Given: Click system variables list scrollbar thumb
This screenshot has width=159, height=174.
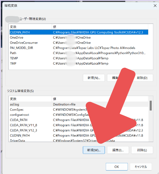Looking at the screenshot, I should click(x=151, y=106).
